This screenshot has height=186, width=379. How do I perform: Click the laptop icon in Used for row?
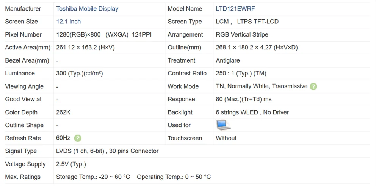pyautogui.click(x=223, y=125)
